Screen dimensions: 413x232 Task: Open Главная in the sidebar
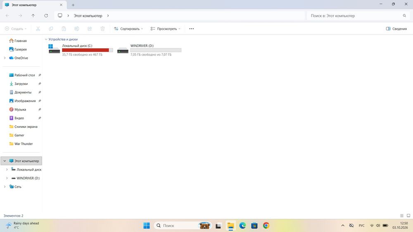[21, 41]
